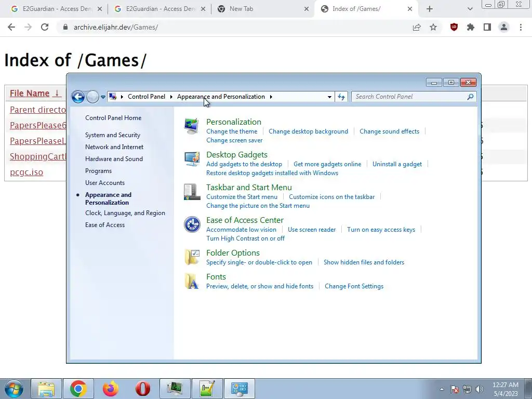
Task: Open the uBlock Origin extension icon
Action: tap(454, 27)
